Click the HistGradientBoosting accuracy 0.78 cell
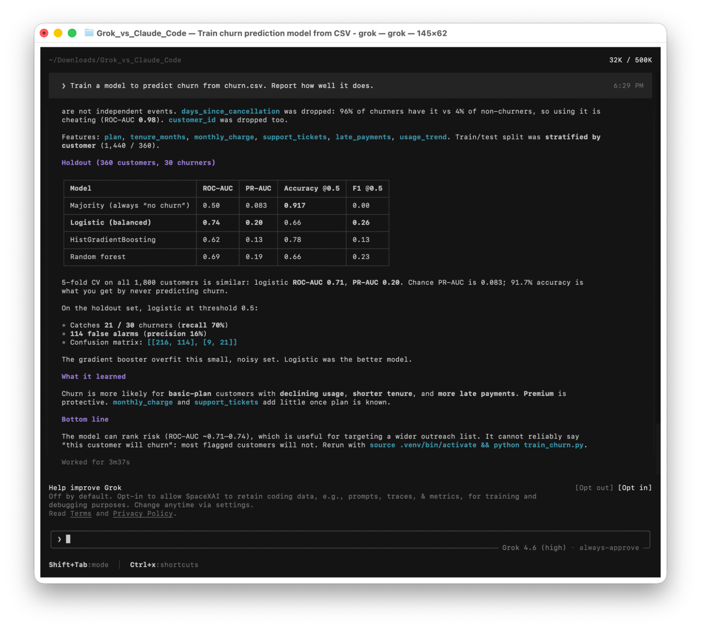 [292, 240]
